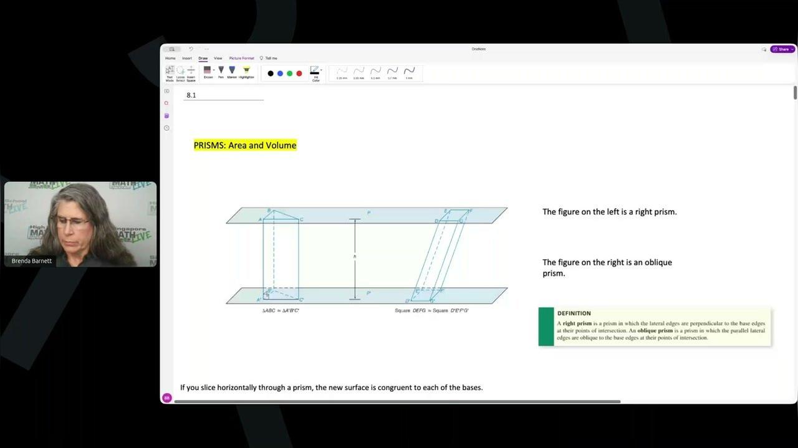The width and height of the screenshot is (798, 448).
Task: Select the Eraser tool
Action: tap(208, 72)
